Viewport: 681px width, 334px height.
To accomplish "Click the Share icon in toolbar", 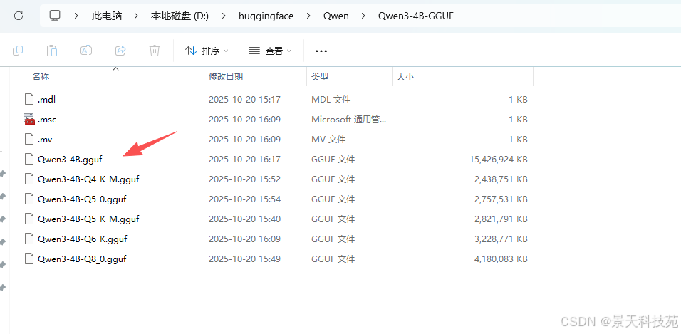I will [x=120, y=51].
